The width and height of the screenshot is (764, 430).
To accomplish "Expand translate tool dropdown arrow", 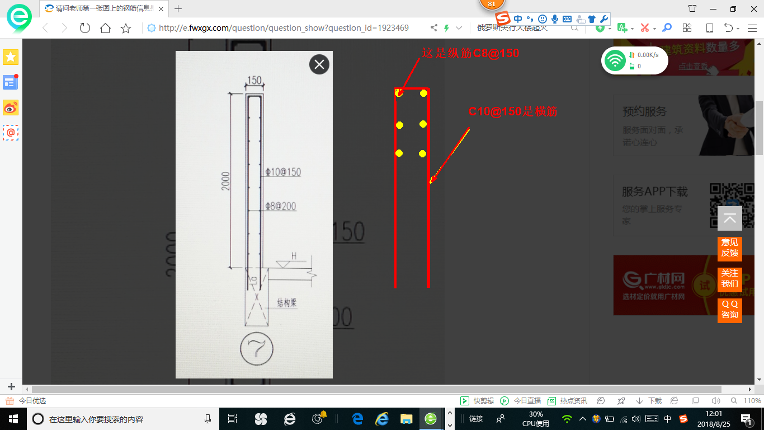I will (x=632, y=29).
